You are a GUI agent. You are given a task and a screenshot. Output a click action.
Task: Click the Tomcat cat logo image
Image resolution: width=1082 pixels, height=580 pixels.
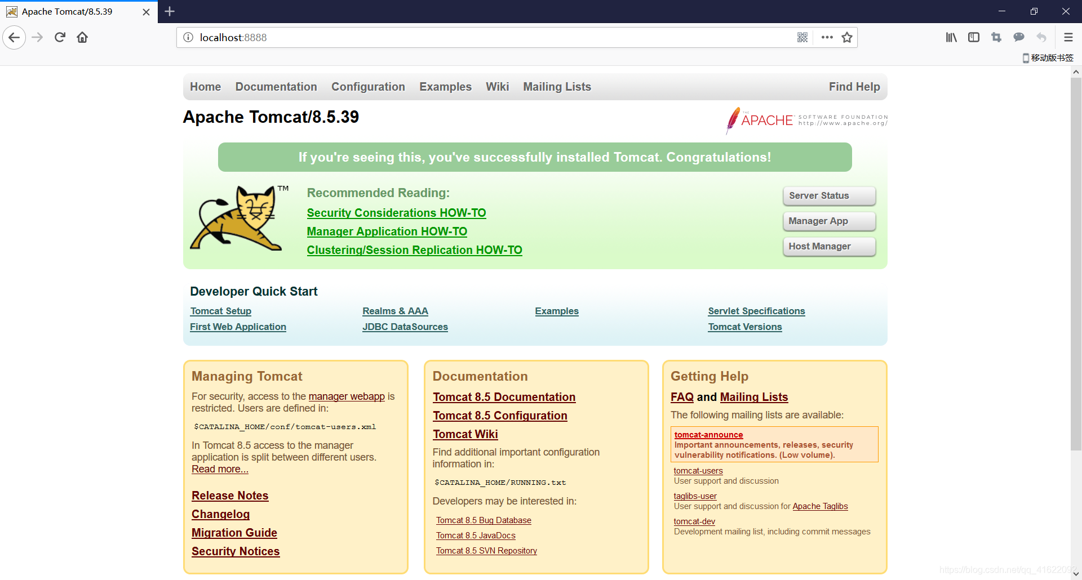click(x=240, y=218)
